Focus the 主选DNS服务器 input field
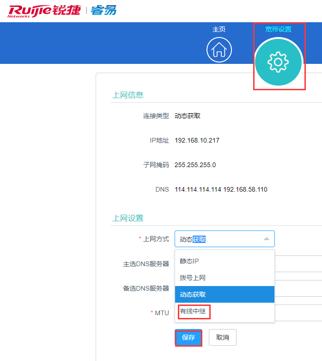The image size is (322, 361). [x=298, y=263]
